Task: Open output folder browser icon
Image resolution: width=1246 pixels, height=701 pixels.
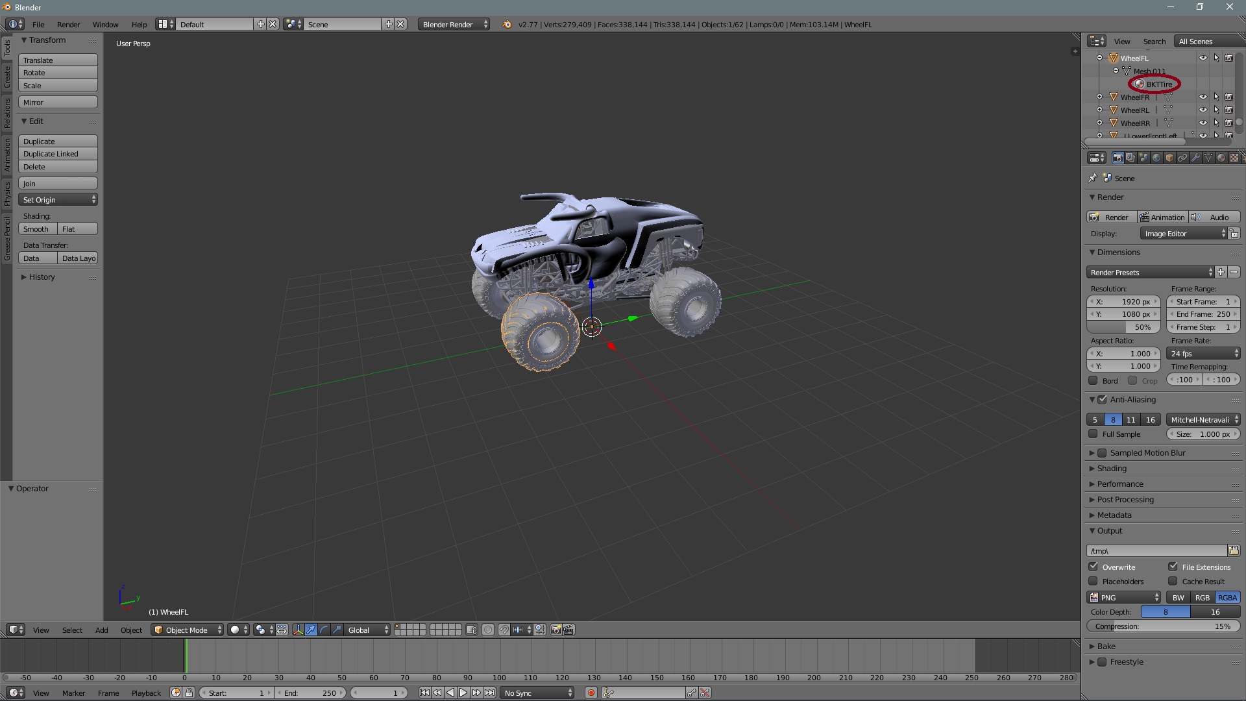Action: pos(1234,550)
